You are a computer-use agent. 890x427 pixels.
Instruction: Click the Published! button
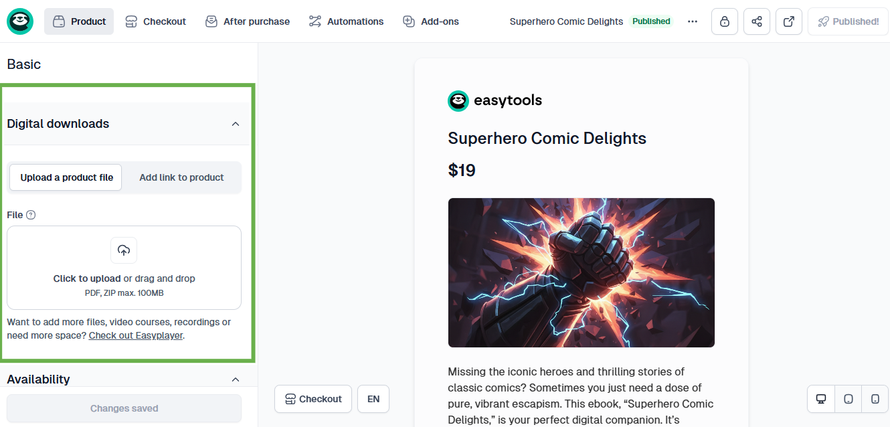[847, 21]
